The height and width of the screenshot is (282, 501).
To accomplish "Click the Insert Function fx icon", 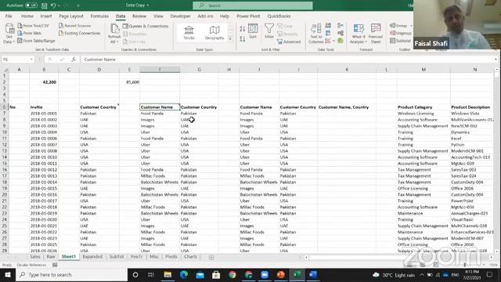I will (x=74, y=60).
